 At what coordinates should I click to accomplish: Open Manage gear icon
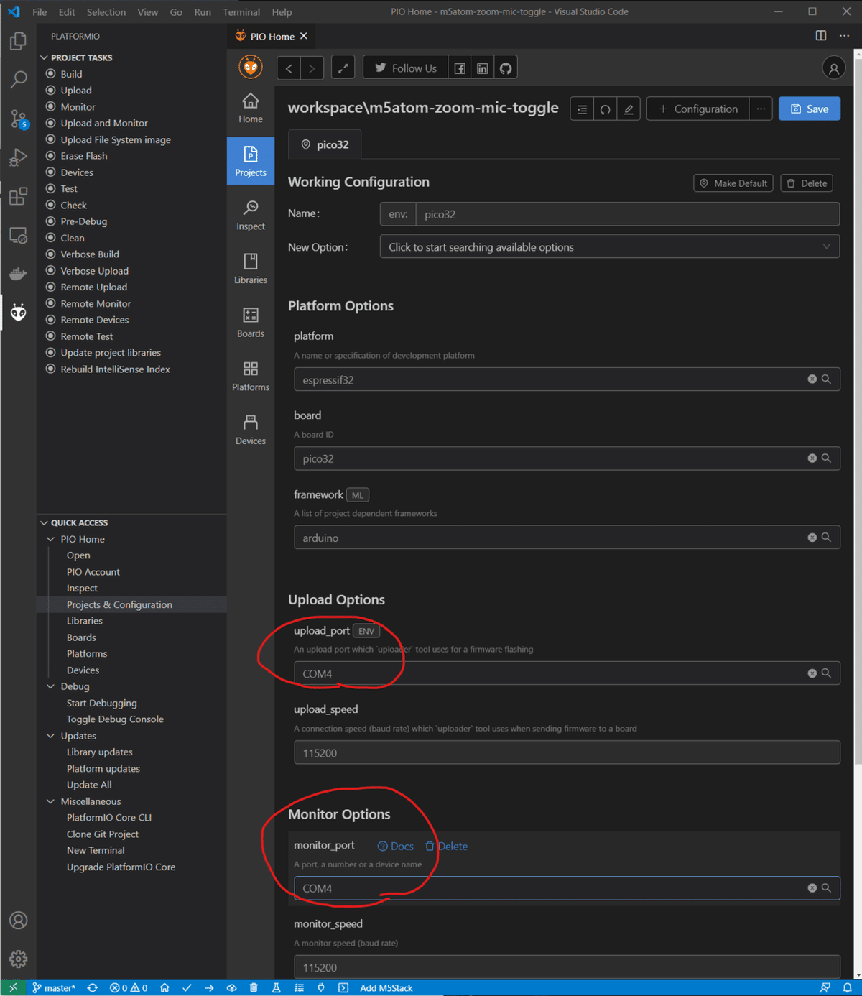[x=18, y=959]
